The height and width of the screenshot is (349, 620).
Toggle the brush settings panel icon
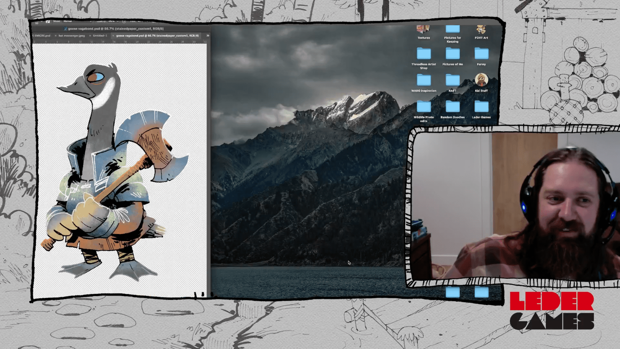pyautogui.click(x=48, y=22)
